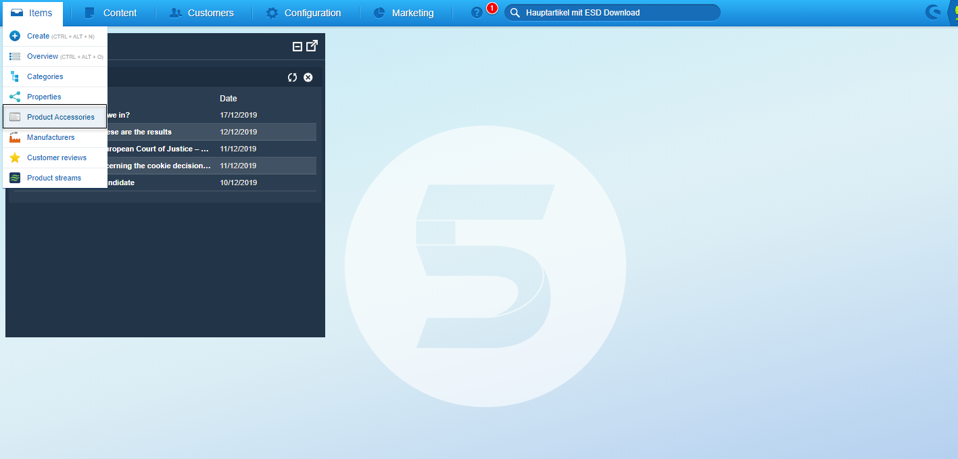
Task: Choose Product streams menu entry
Action: click(x=55, y=178)
